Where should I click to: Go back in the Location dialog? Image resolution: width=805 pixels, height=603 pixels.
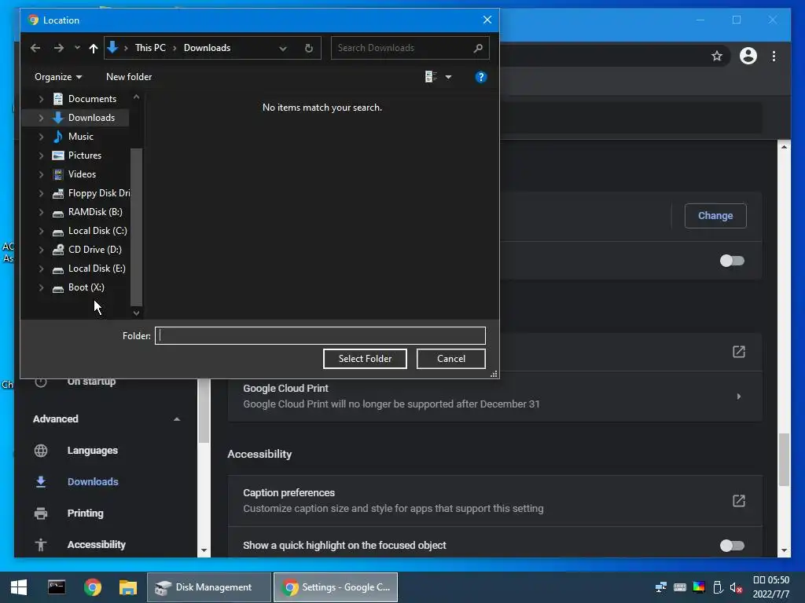click(x=35, y=48)
